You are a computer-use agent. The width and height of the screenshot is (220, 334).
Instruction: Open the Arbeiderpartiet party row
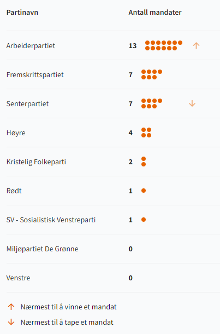113,45
